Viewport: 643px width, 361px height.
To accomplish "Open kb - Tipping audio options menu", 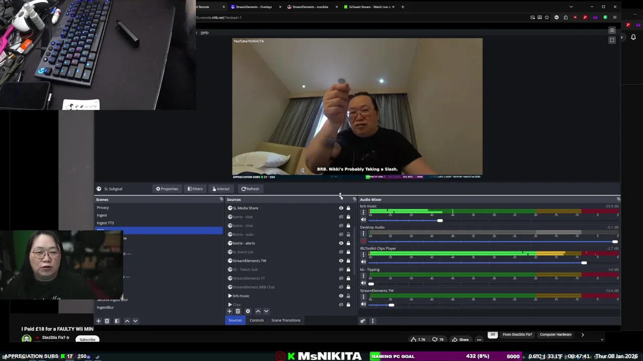I will pos(363,276).
